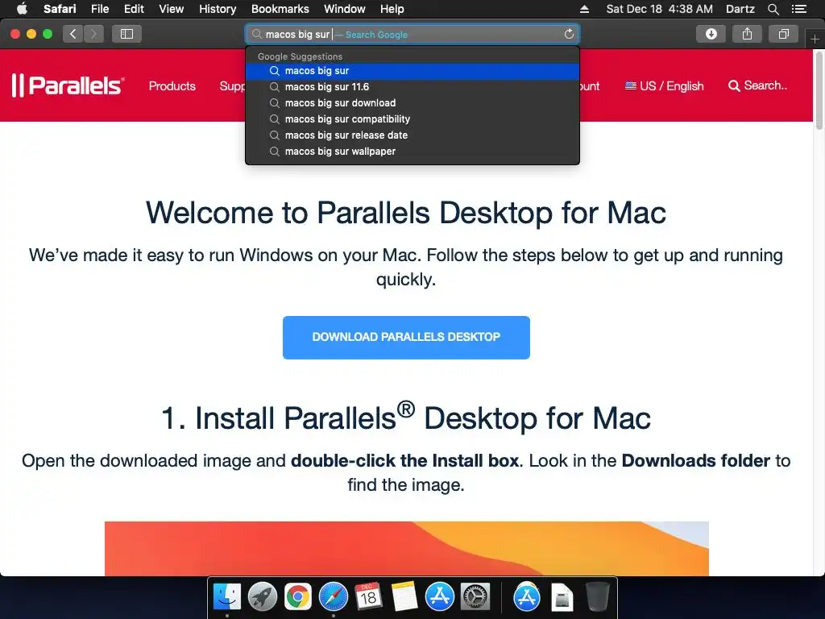Open the Safari application menu
This screenshot has width=825, height=619.
(60, 9)
